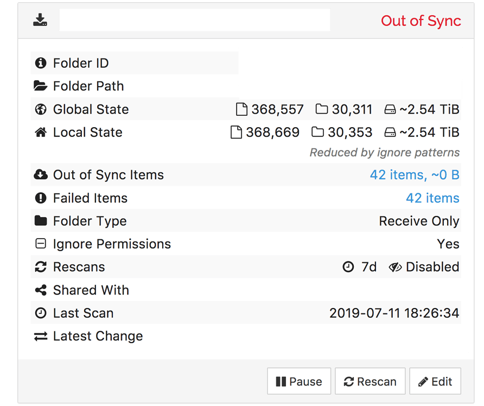Click the receive-only download icon in header
Image resolution: width=484 pixels, height=406 pixels.
pyautogui.click(x=40, y=20)
